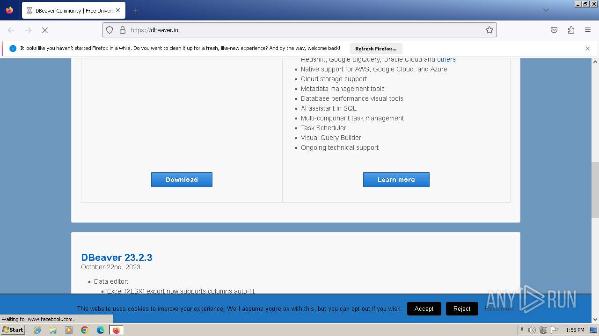Viewport: 599px width, 336px height.
Task: Click 'AI assistant in SQL' list item
Action: click(x=329, y=108)
